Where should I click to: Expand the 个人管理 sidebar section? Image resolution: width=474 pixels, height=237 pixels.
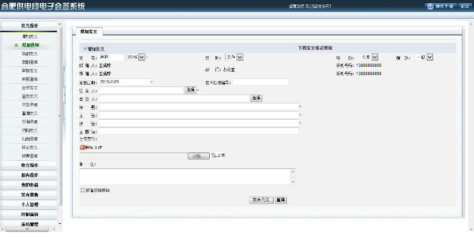29,204
